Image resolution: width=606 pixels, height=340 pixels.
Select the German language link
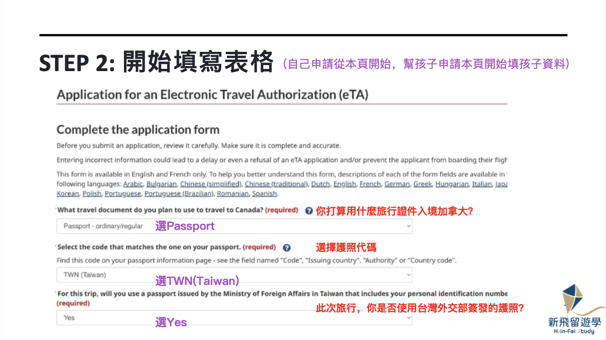pyautogui.click(x=397, y=184)
